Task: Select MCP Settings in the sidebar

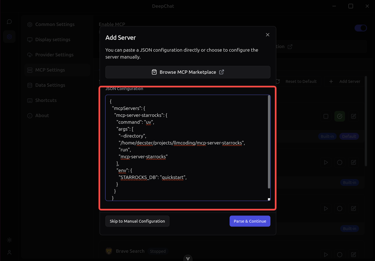Action: [x=57, y=70]
